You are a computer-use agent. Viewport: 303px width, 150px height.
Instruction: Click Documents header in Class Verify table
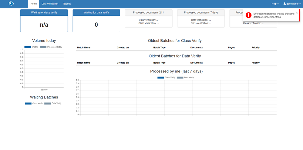pyautogui.click(x=197, y=48)
